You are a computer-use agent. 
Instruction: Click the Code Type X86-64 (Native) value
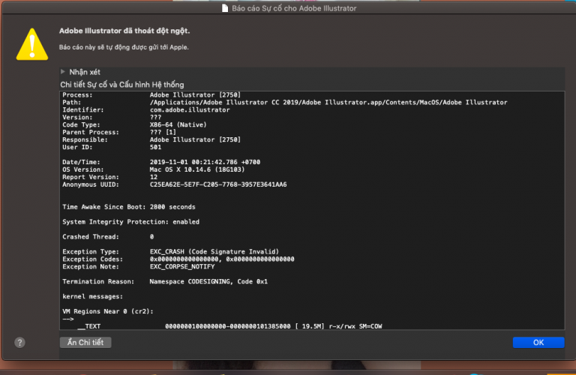178,125
